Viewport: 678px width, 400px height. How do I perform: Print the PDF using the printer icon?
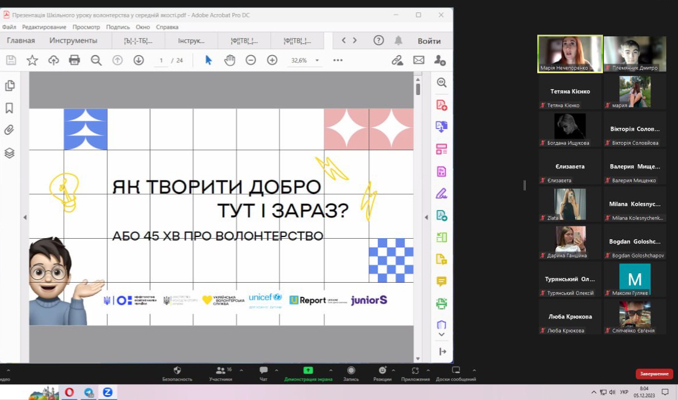coord(74,60)
